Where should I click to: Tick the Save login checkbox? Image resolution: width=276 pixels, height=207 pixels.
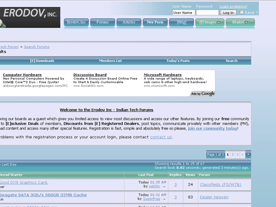click(242, 12)
